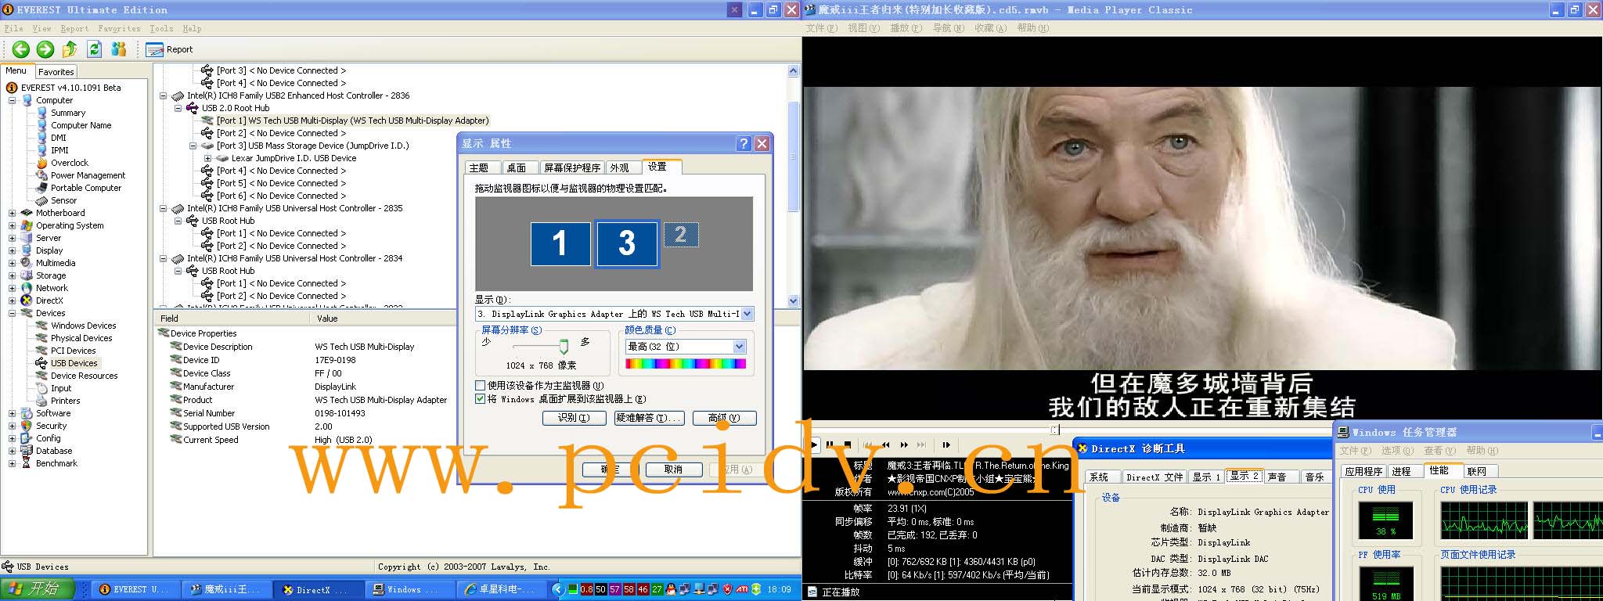Screen dimensions: 1603x601
Task: Click the tray expand arrow in the taskbar
Action: 557,589
